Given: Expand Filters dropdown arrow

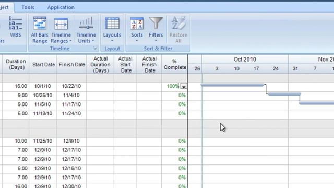Looking at the screenshot, I should pos(156,41).
